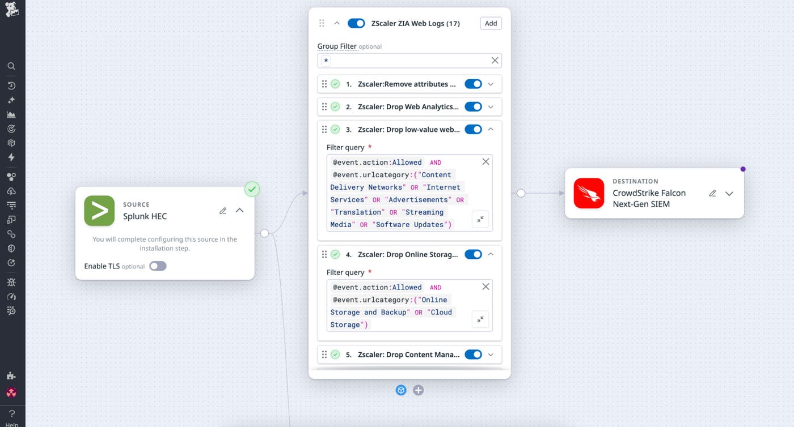Open Help in the bottom left sidebar

point(11,415)
